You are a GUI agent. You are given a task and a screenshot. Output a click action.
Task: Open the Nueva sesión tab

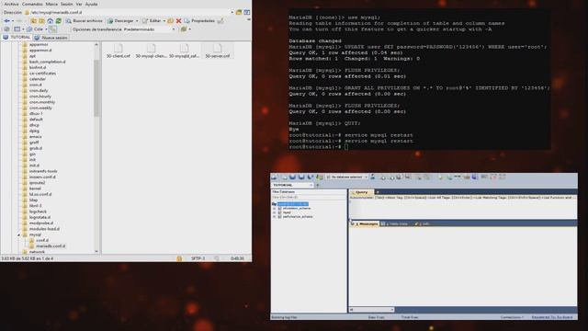[51, 38]
